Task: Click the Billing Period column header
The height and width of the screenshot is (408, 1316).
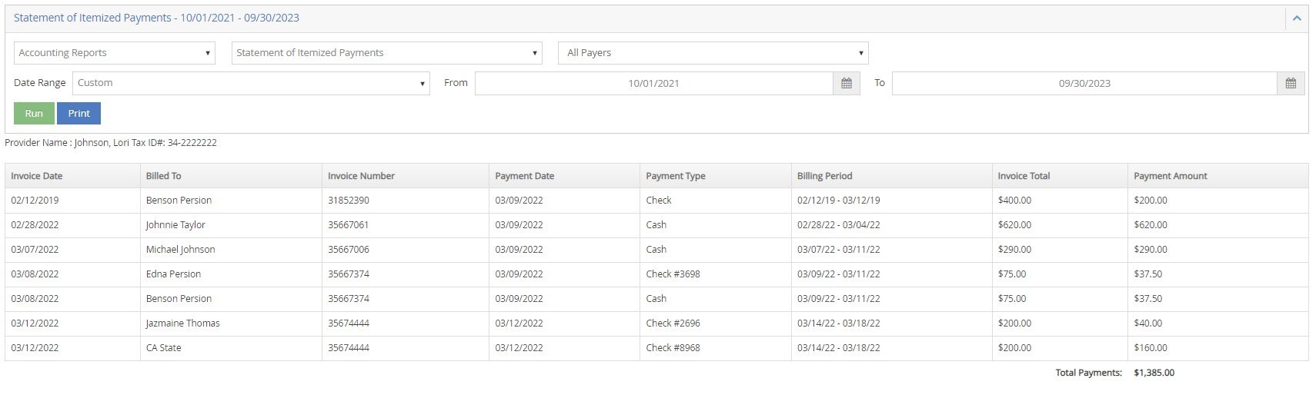Action: click(x=824, y=176)
